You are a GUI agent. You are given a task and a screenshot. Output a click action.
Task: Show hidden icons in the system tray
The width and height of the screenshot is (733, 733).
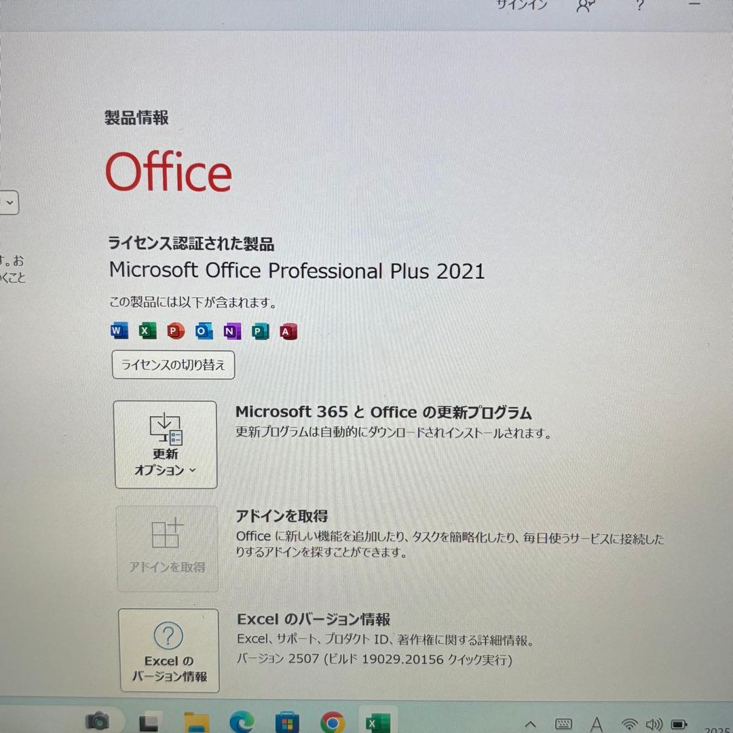(530, 721)
